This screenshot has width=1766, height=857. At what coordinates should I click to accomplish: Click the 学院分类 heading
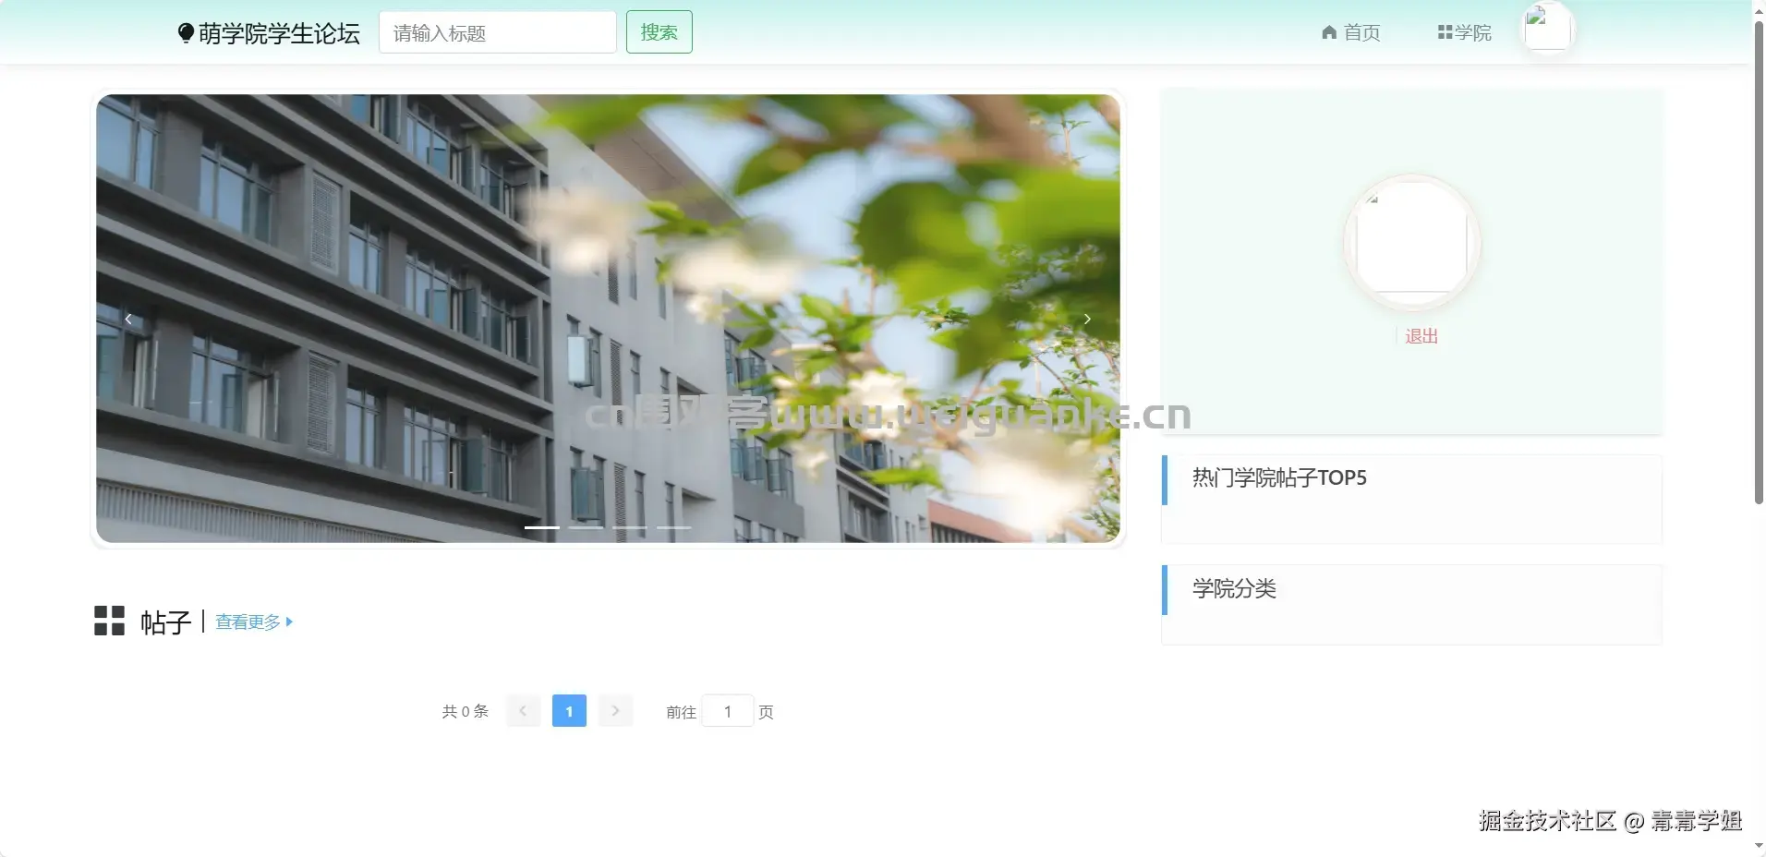[x=1234, y=588]
